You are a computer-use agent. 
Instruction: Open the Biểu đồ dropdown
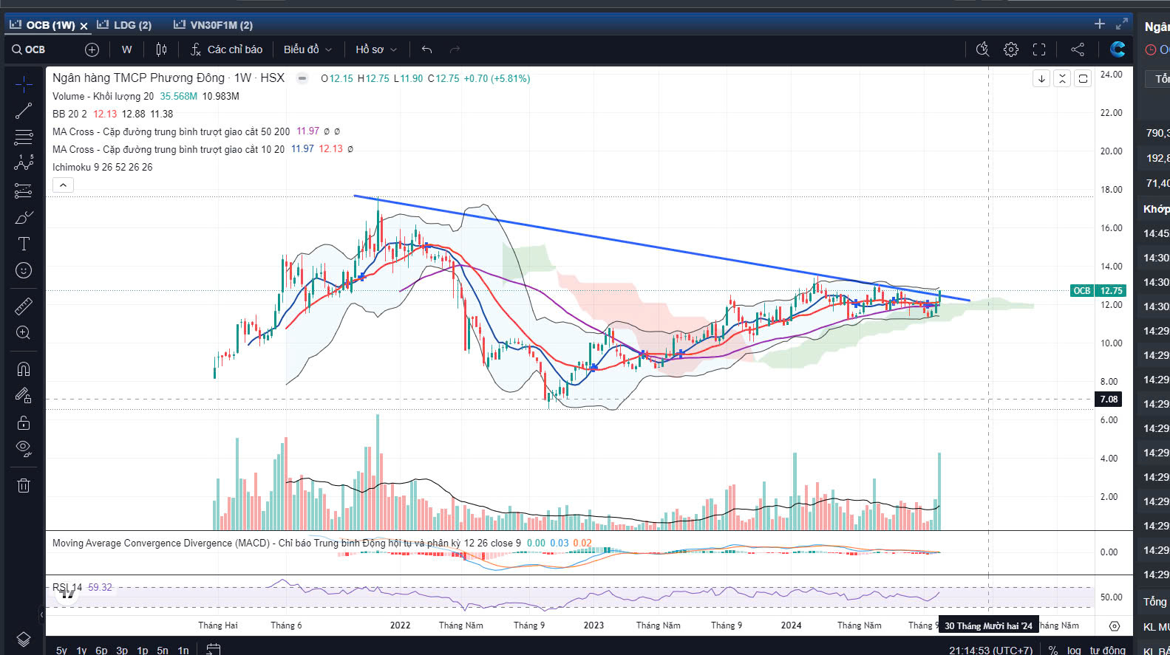[307, 49]
